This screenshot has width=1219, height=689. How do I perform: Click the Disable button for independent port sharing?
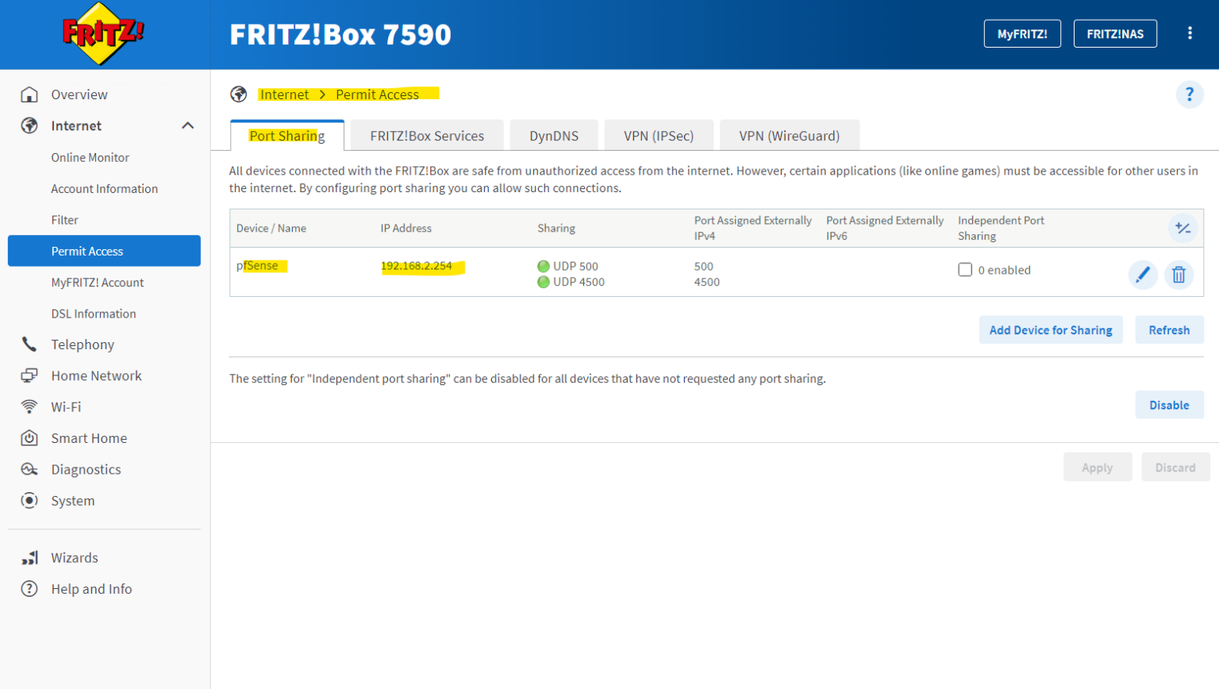[1169, 404]
